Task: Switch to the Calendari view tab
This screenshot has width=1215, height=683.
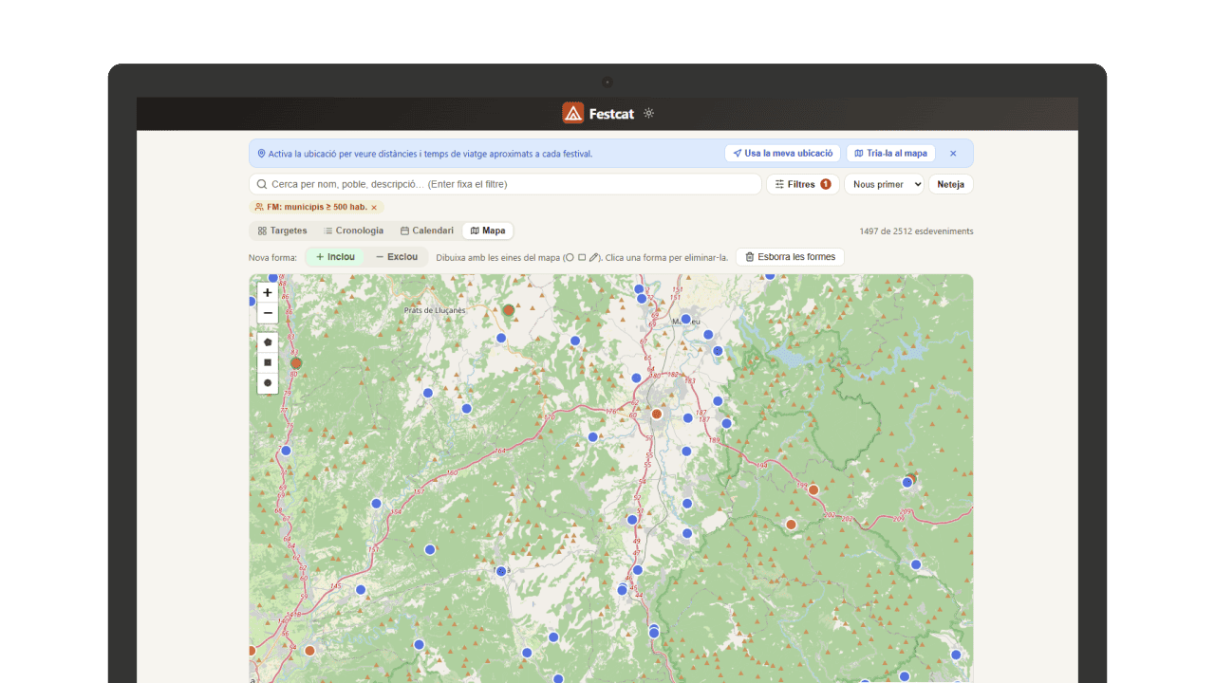Action: tap(427, 231)
